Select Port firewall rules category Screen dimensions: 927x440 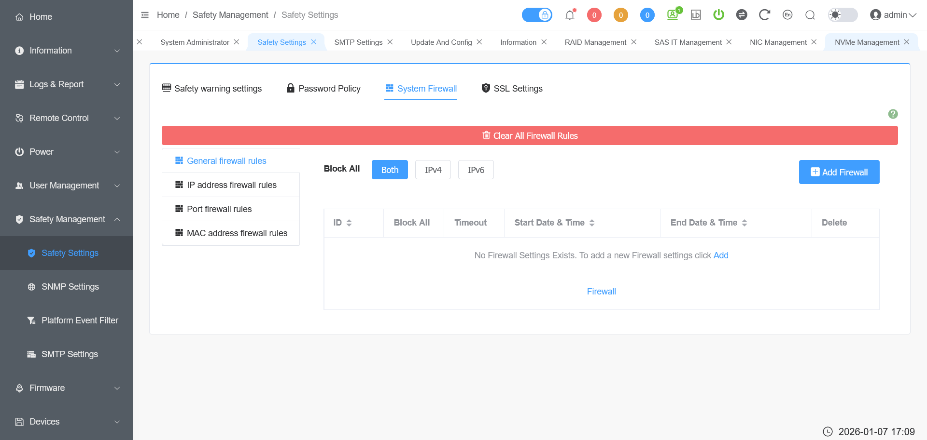[219, 209]
